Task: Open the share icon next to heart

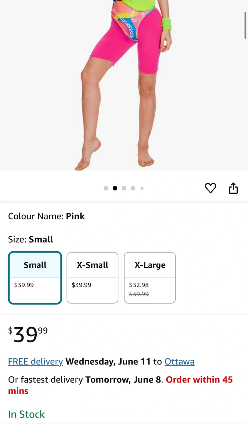Action: pos(233,188)
